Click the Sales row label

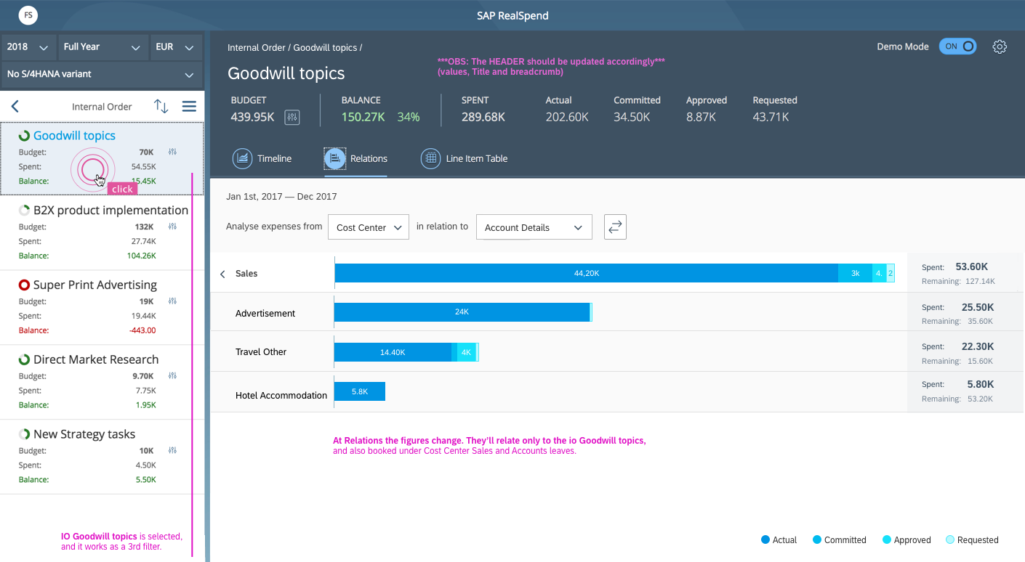pyautogui.click(x=246, y=274)
